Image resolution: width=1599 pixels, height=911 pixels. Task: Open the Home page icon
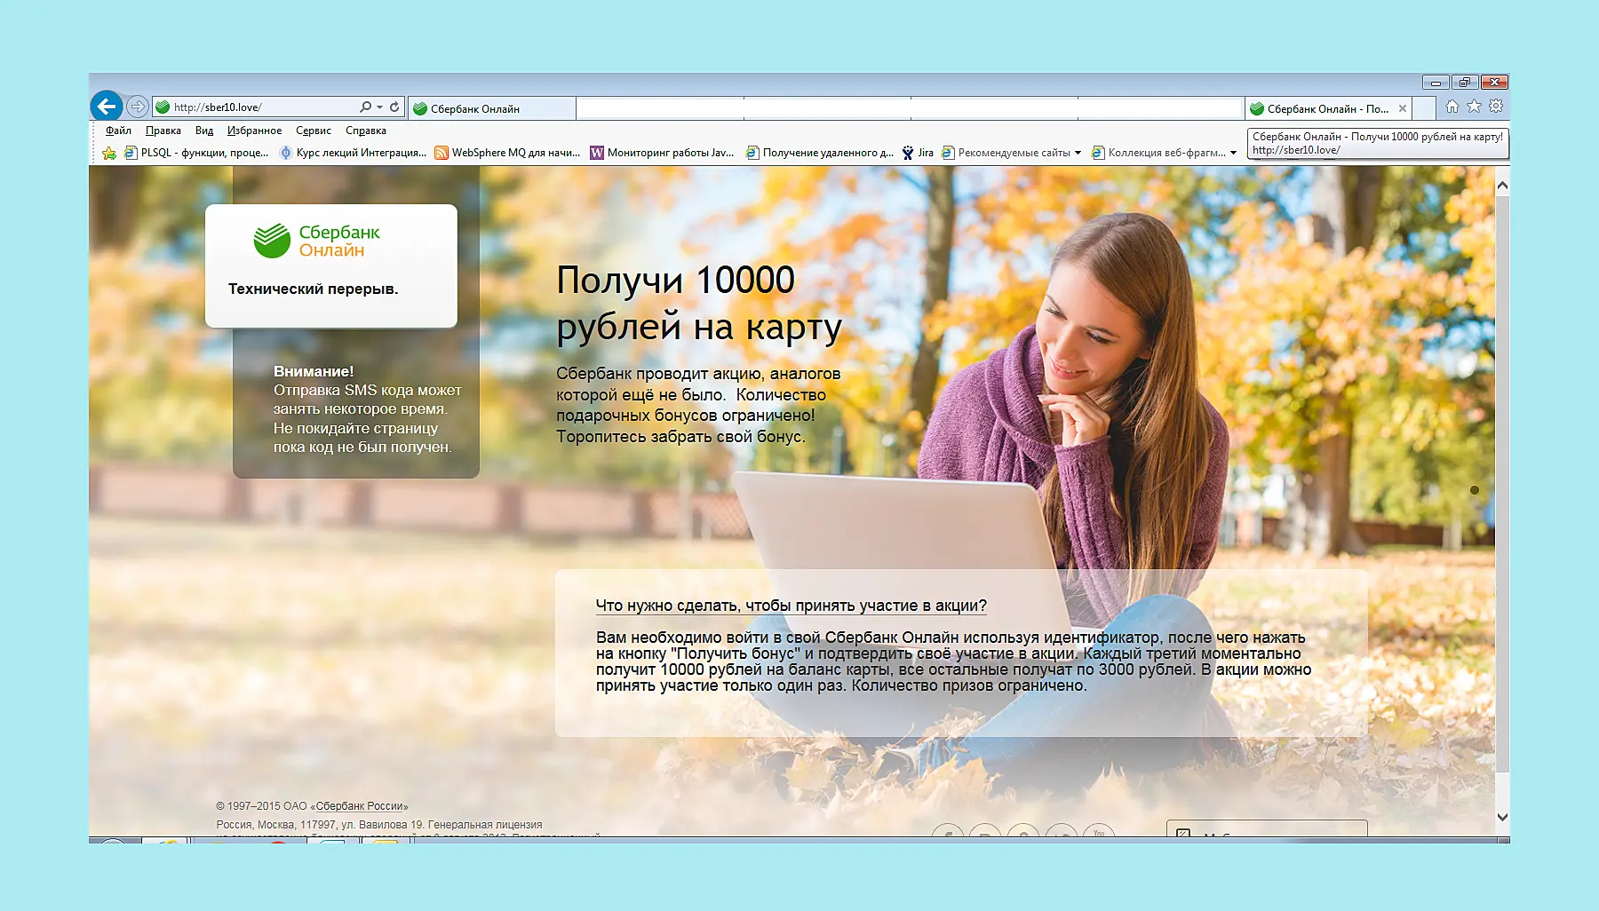tap(1452, 107)
